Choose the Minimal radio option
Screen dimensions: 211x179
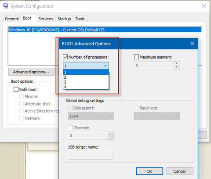[22, 96]
